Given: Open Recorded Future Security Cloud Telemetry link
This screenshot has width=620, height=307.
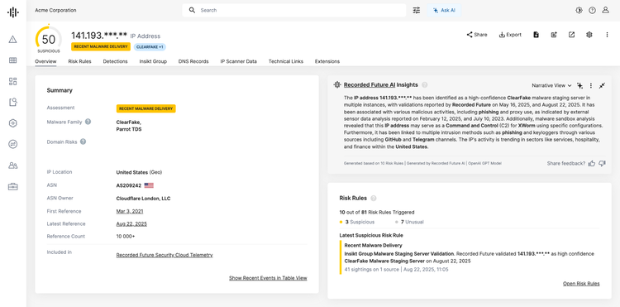Looking at the screenshot, I should click(165, 255).
